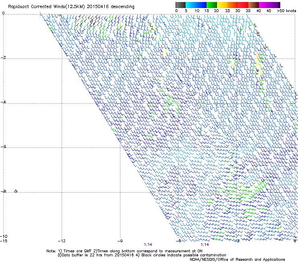Click the note line 'Times are GMT'
298x262 pixels.
click(78, 251)
